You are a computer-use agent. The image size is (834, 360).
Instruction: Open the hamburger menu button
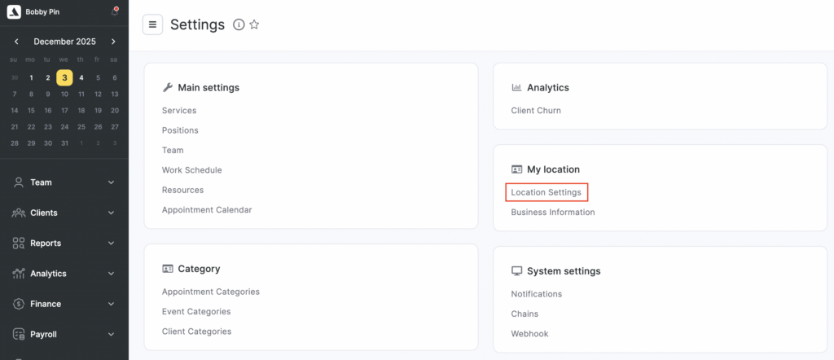coord(152,24)
